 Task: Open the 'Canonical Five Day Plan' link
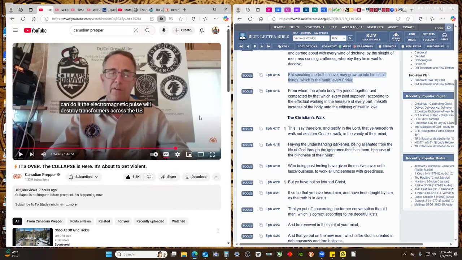[x=430, y=80]
